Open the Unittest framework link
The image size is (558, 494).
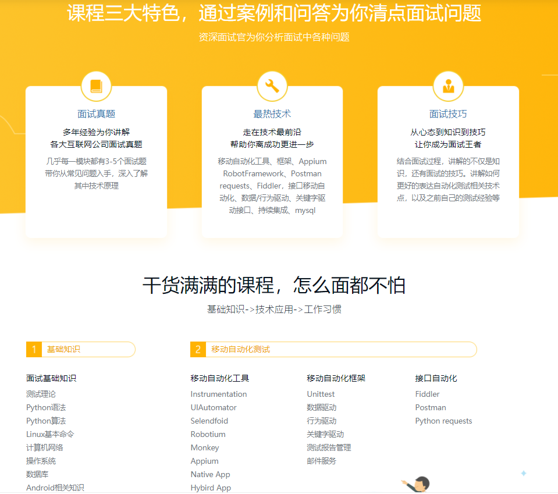click(321, 394)
